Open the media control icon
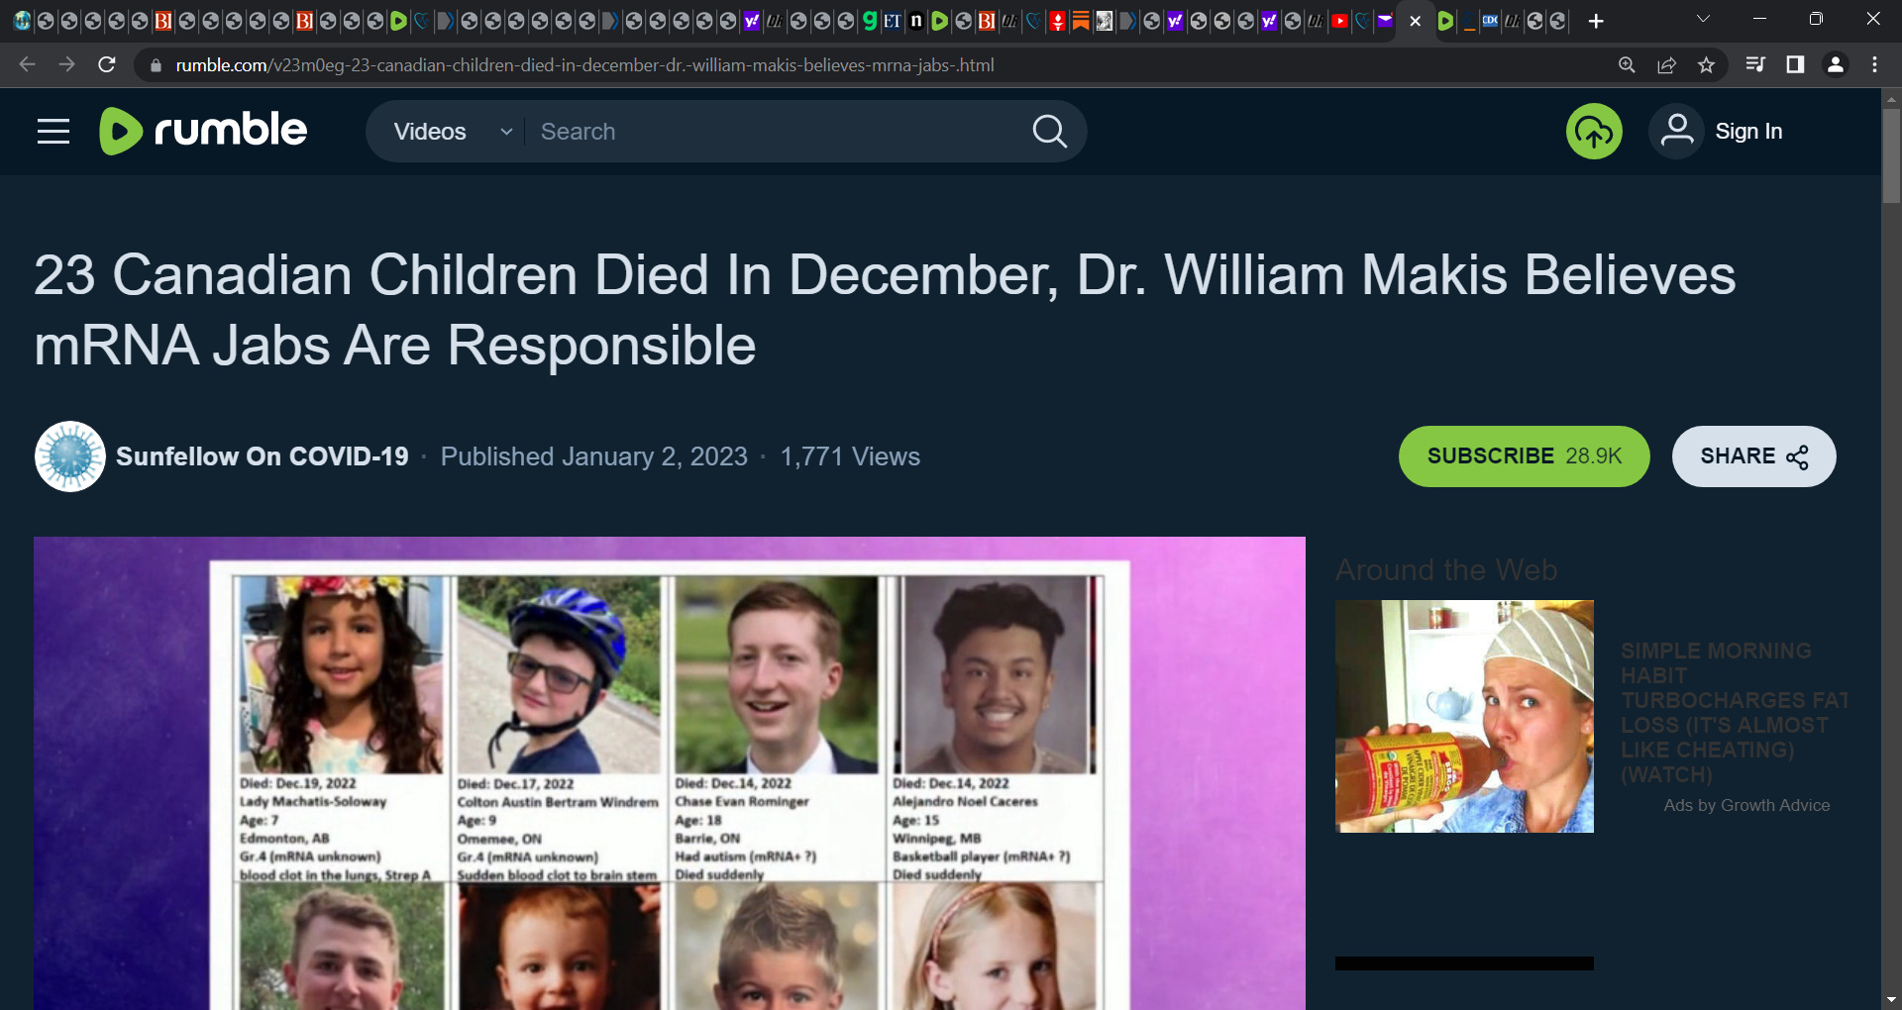Screen dimensions: 1902x1010 point(1755,65)
